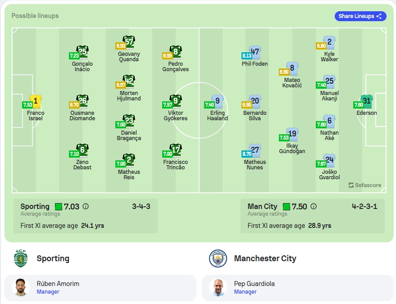Viewport: 396px width, 304px height.
Task: Click Phil Foden's 8.13 rating badge
Action: coord(247,55)
